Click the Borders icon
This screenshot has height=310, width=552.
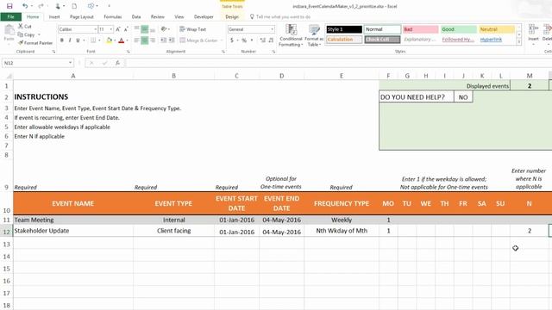coord(93,40)
